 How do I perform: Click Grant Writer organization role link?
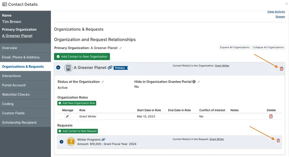pyautogui.click(x=222, y=65)
